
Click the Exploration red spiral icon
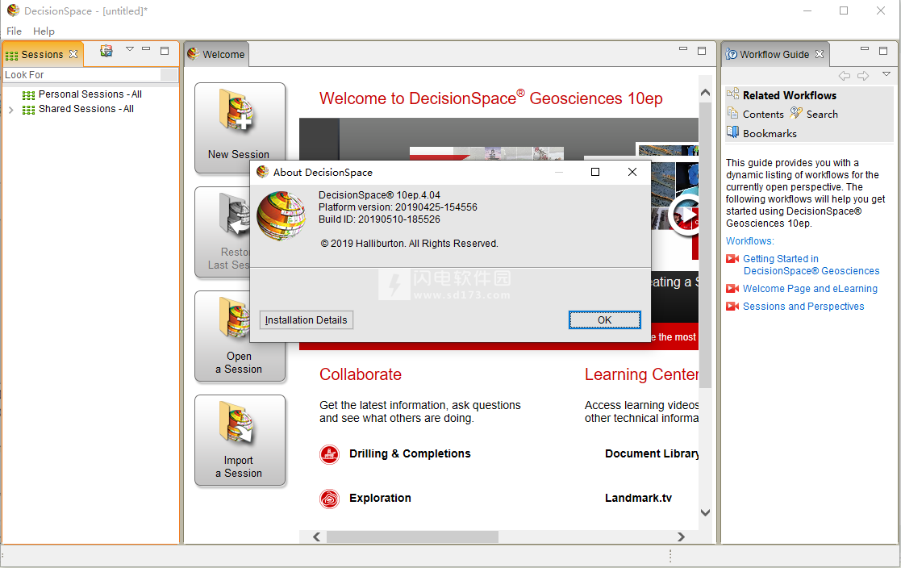coord(329,499)
